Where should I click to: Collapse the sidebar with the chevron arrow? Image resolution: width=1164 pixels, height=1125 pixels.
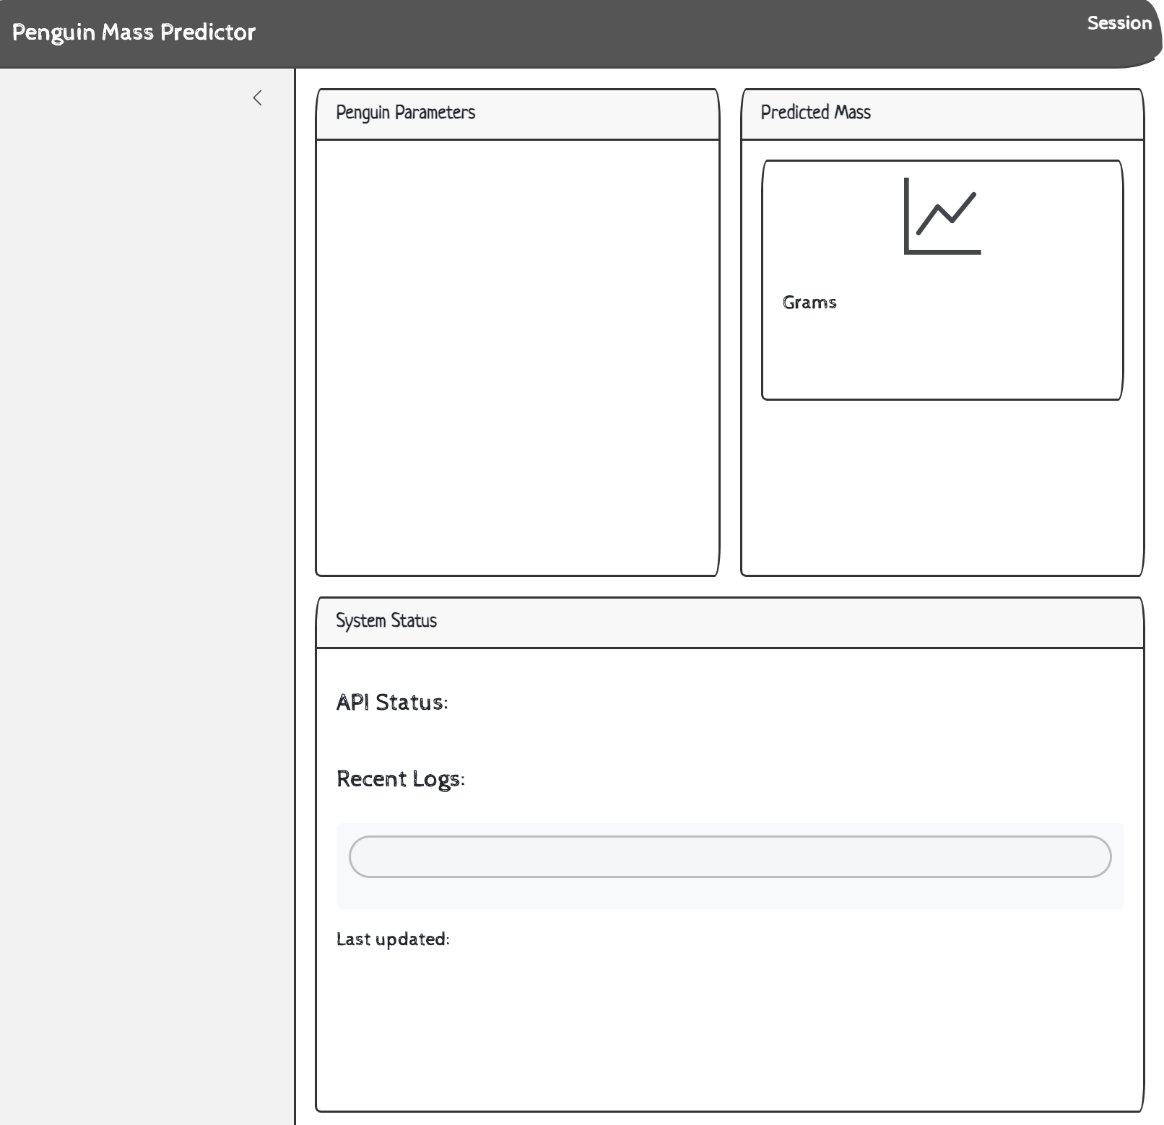click(x=258, y=98)
